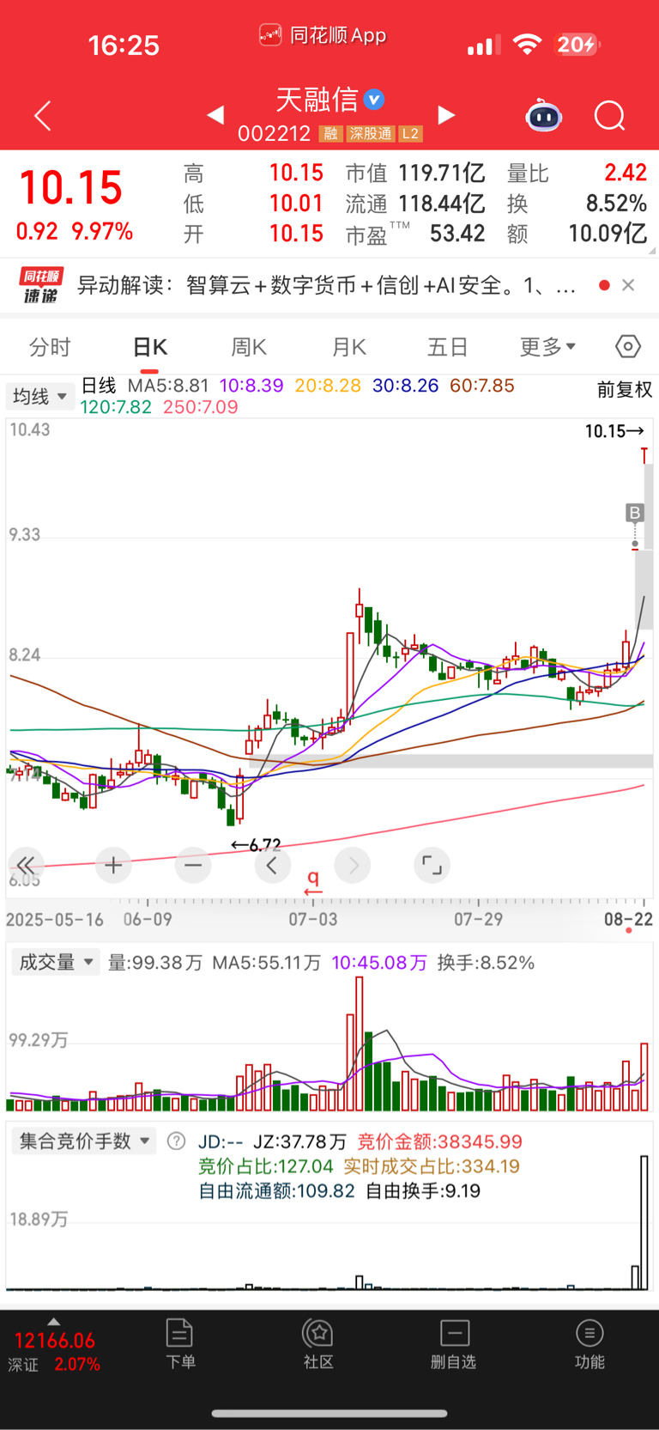The width and height of the screenshot is (659, 1430).
Task: Open 社区 community page
Action: [x=318, y=1344]
